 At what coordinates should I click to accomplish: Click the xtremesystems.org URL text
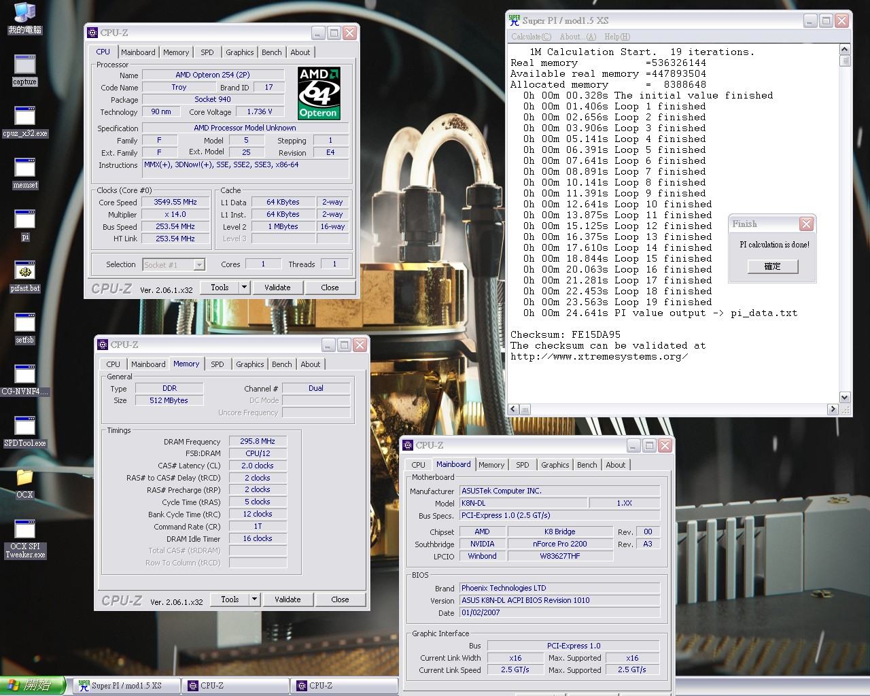(599, 356)
